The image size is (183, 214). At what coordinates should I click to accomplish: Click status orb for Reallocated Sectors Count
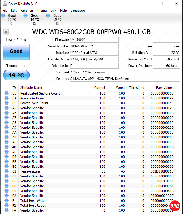click(6, 93)
